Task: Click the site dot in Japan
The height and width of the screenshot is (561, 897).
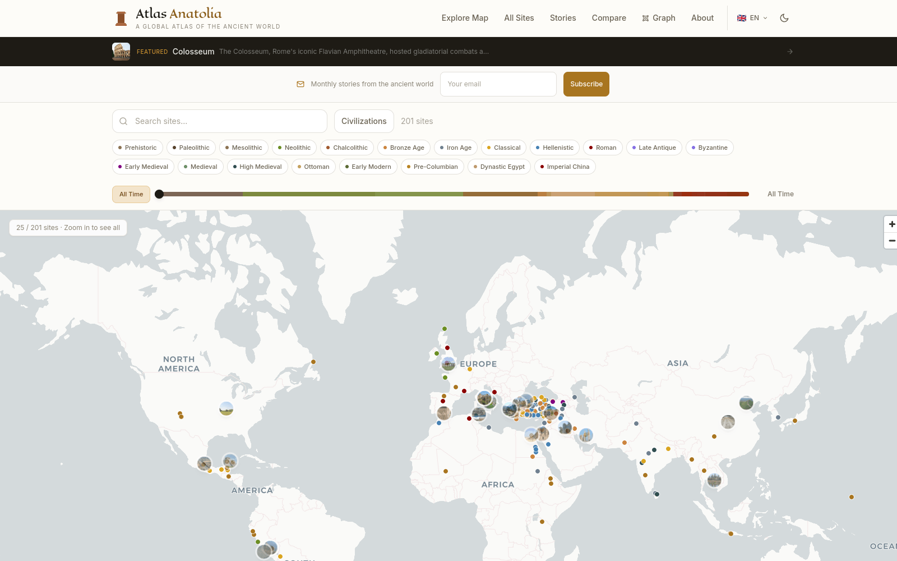Action: [795, 421]
